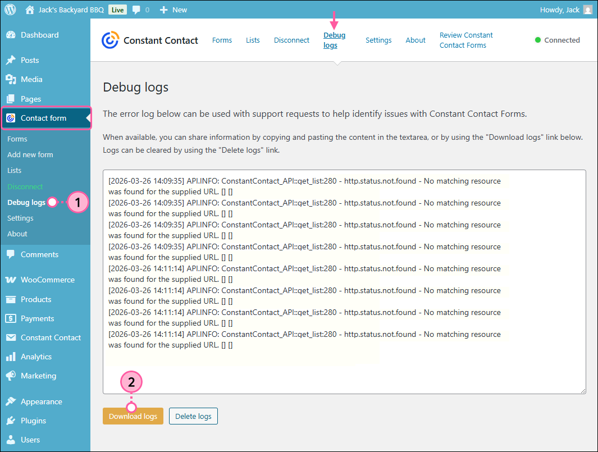Screen dimensions: 598x452
Task: Switch to the Settings tab in the plugin header
Action: (378, 40)
